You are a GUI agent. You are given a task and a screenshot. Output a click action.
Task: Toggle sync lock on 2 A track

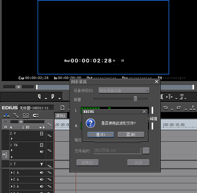[49, 179]
